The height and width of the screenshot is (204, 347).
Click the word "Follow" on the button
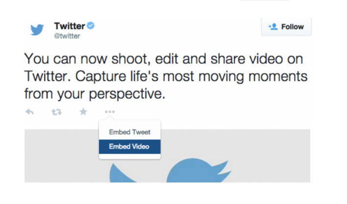(x=292, y=27)
